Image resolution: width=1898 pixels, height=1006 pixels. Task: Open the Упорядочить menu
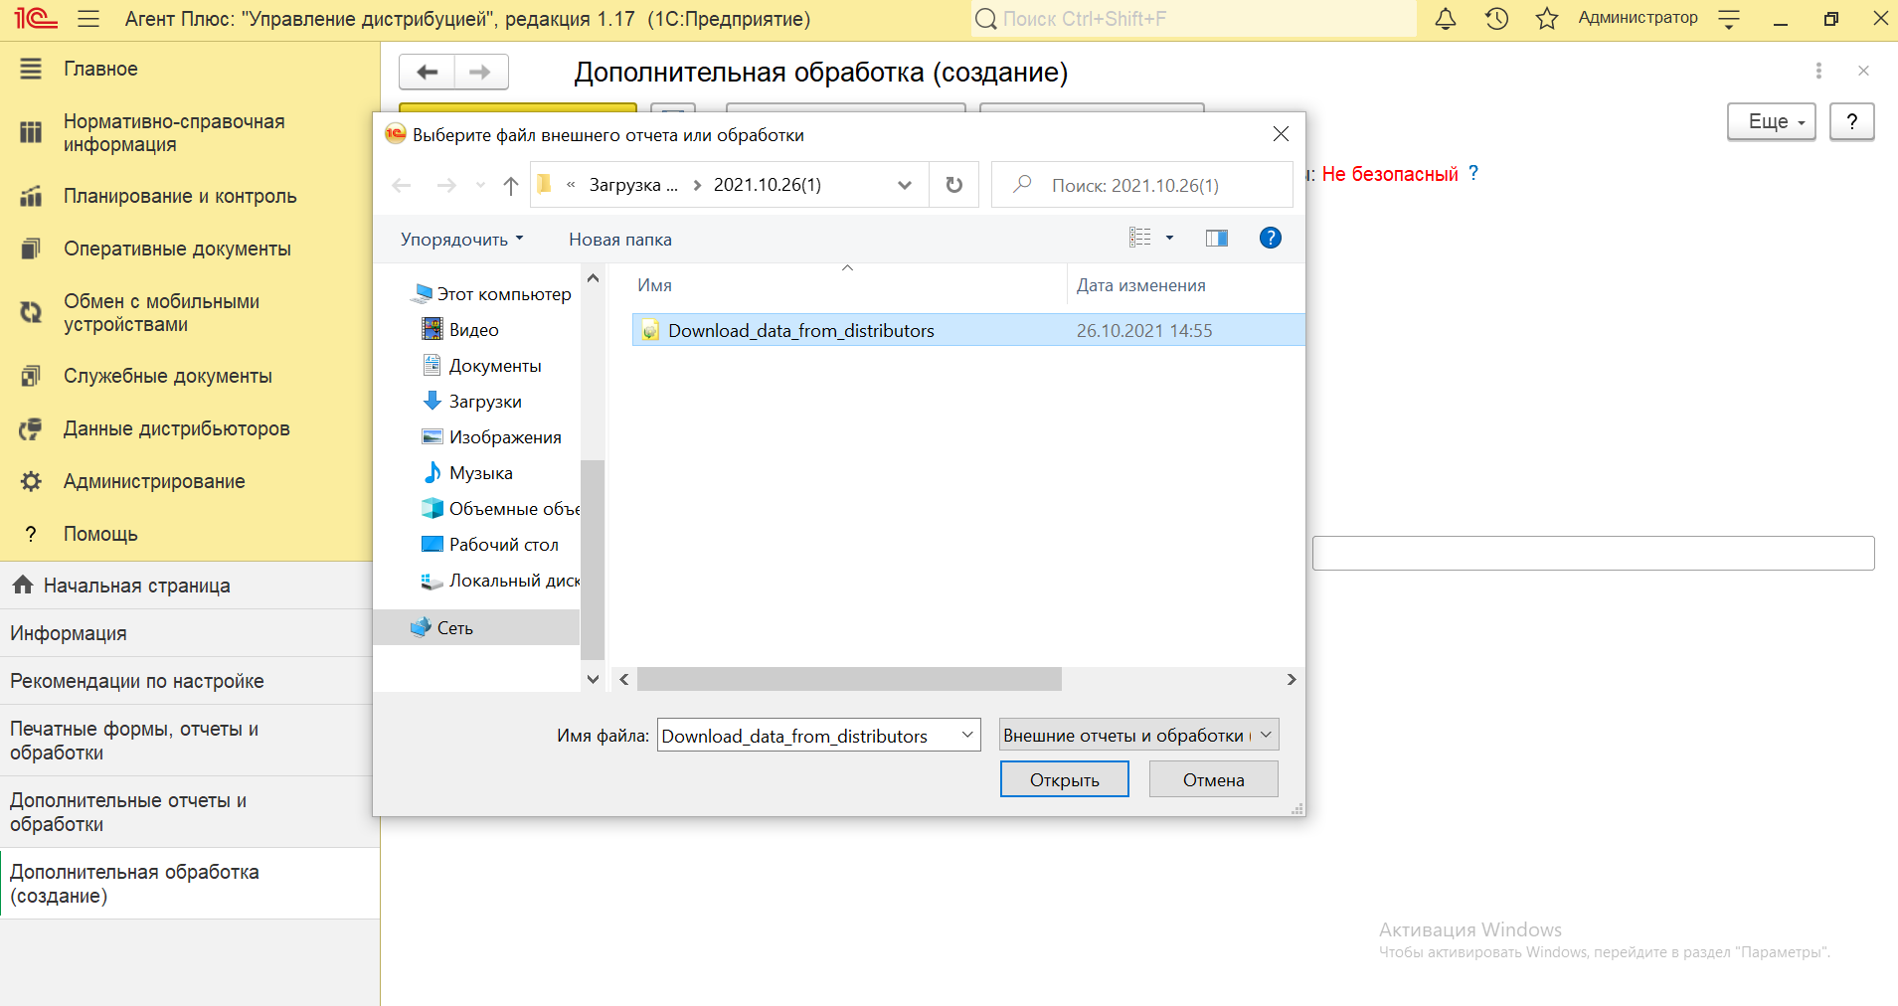pyautogui.click(x=461, y=240)
